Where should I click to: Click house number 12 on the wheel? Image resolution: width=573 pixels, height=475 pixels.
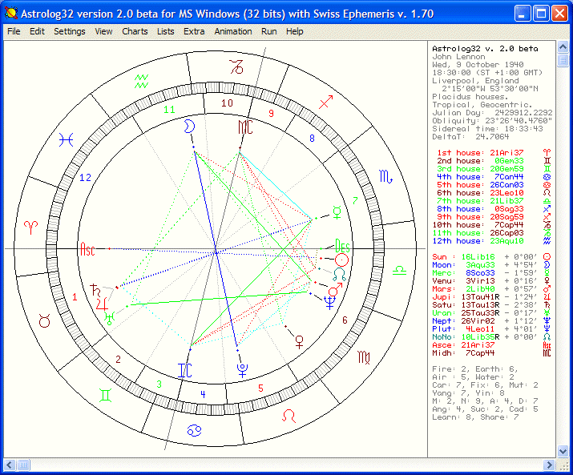85,178
